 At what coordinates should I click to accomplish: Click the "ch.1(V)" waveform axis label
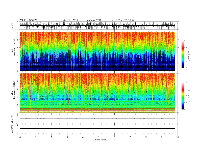click(12, 25)
